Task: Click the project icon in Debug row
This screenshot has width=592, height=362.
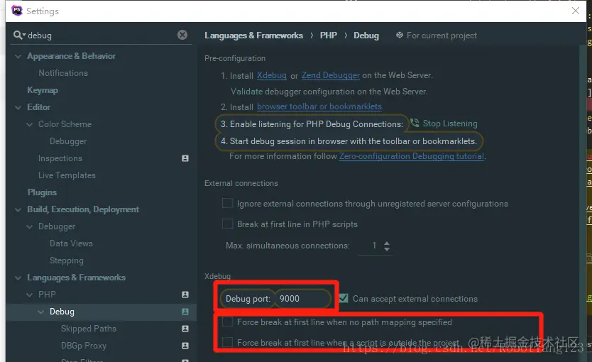Action: (185, 312)
